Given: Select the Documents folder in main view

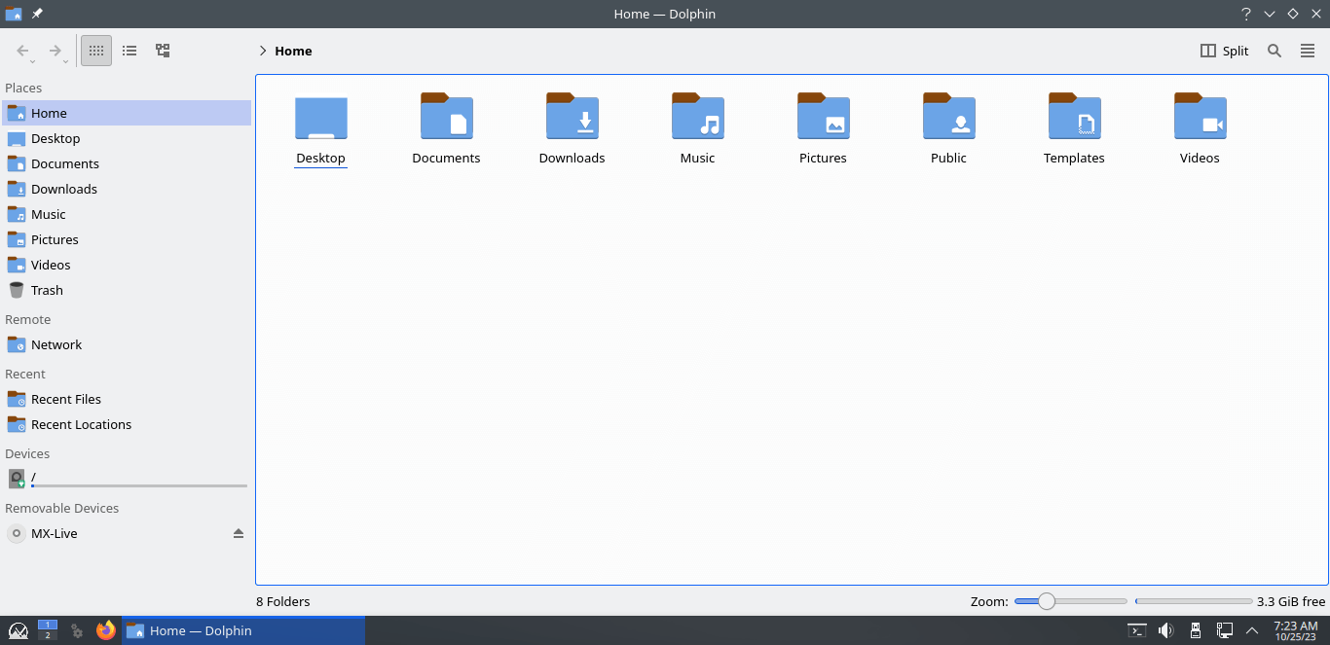Looking at the screenshot, I should coord(447,129).
